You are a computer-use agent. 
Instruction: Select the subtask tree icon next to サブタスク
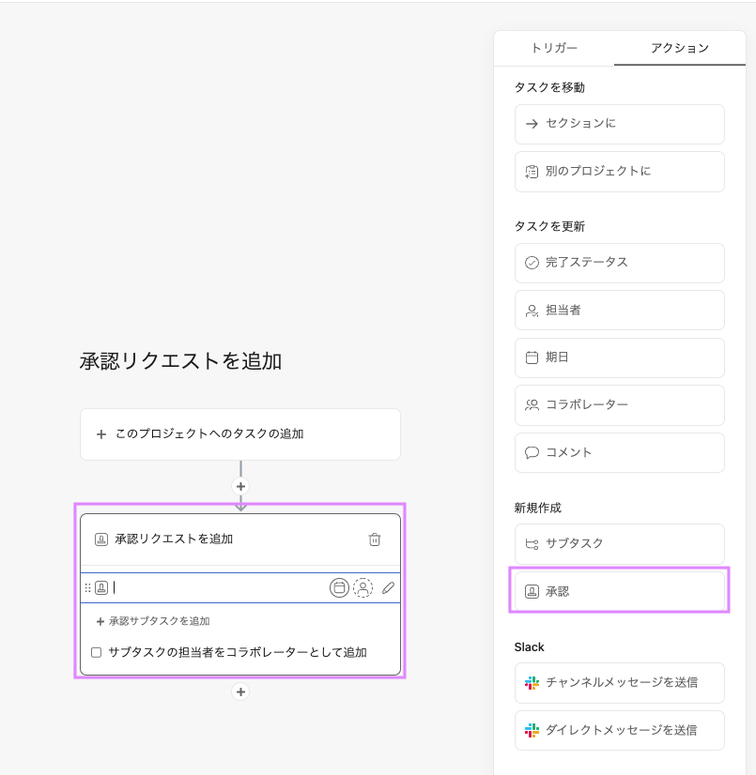[x=531, y=544]
